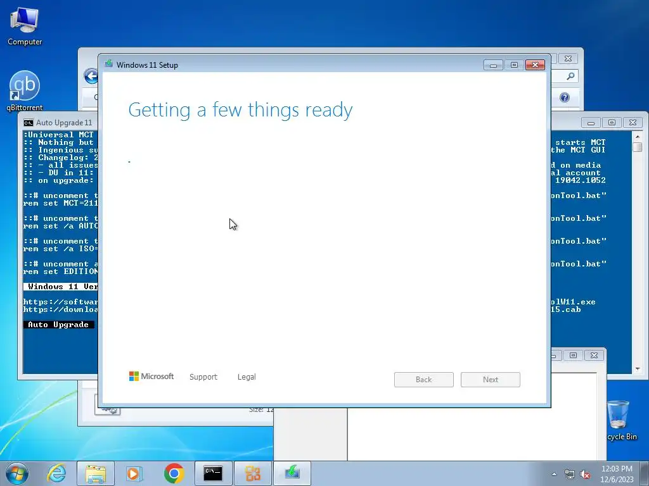649x486 pixels.
Task: Maximize the lower background window
Action: (x=573, y=356)
